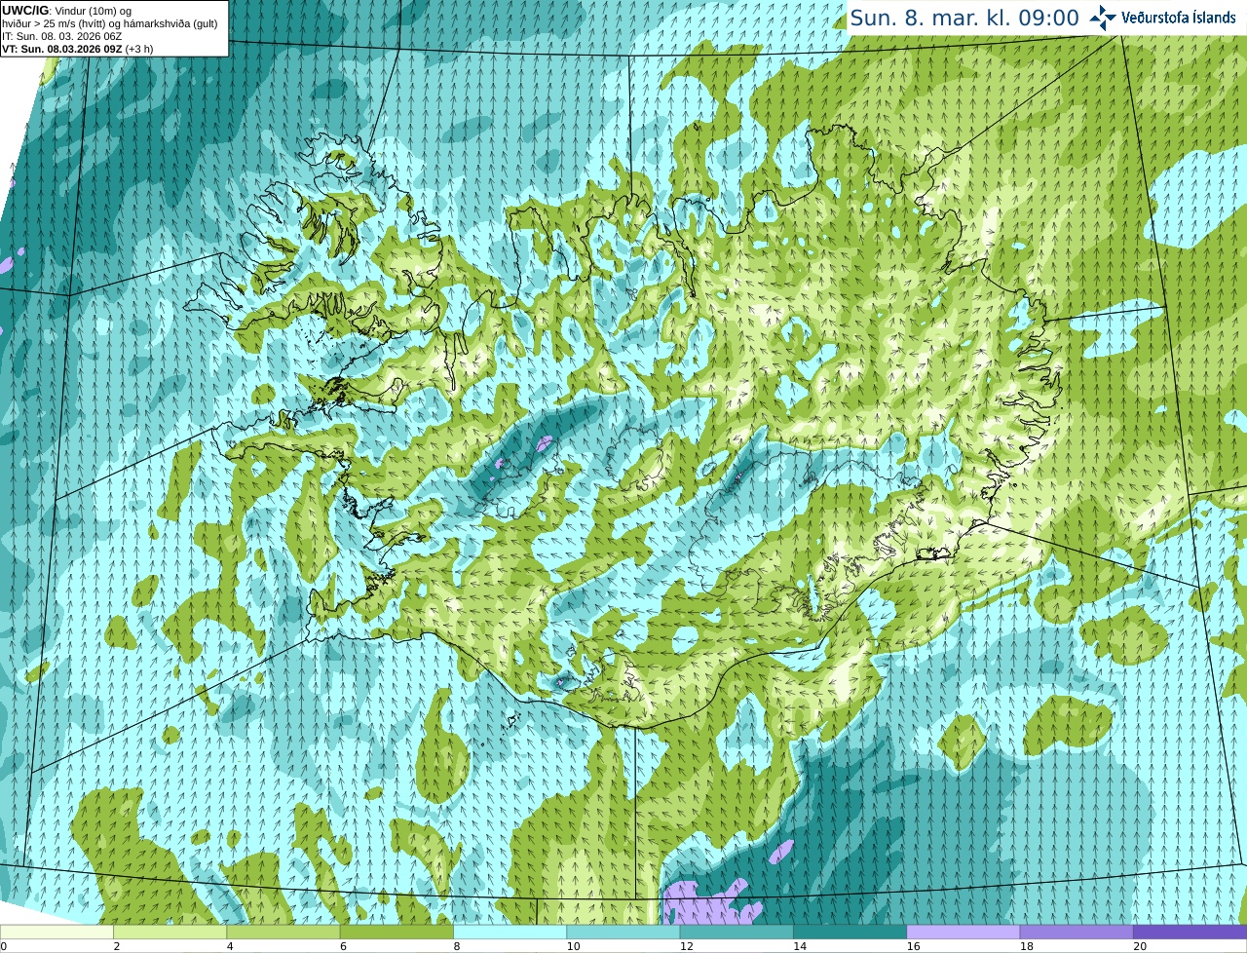
Task: Pick the 8–10 m/s light cyan swatch
Action: tap(510, 932)
